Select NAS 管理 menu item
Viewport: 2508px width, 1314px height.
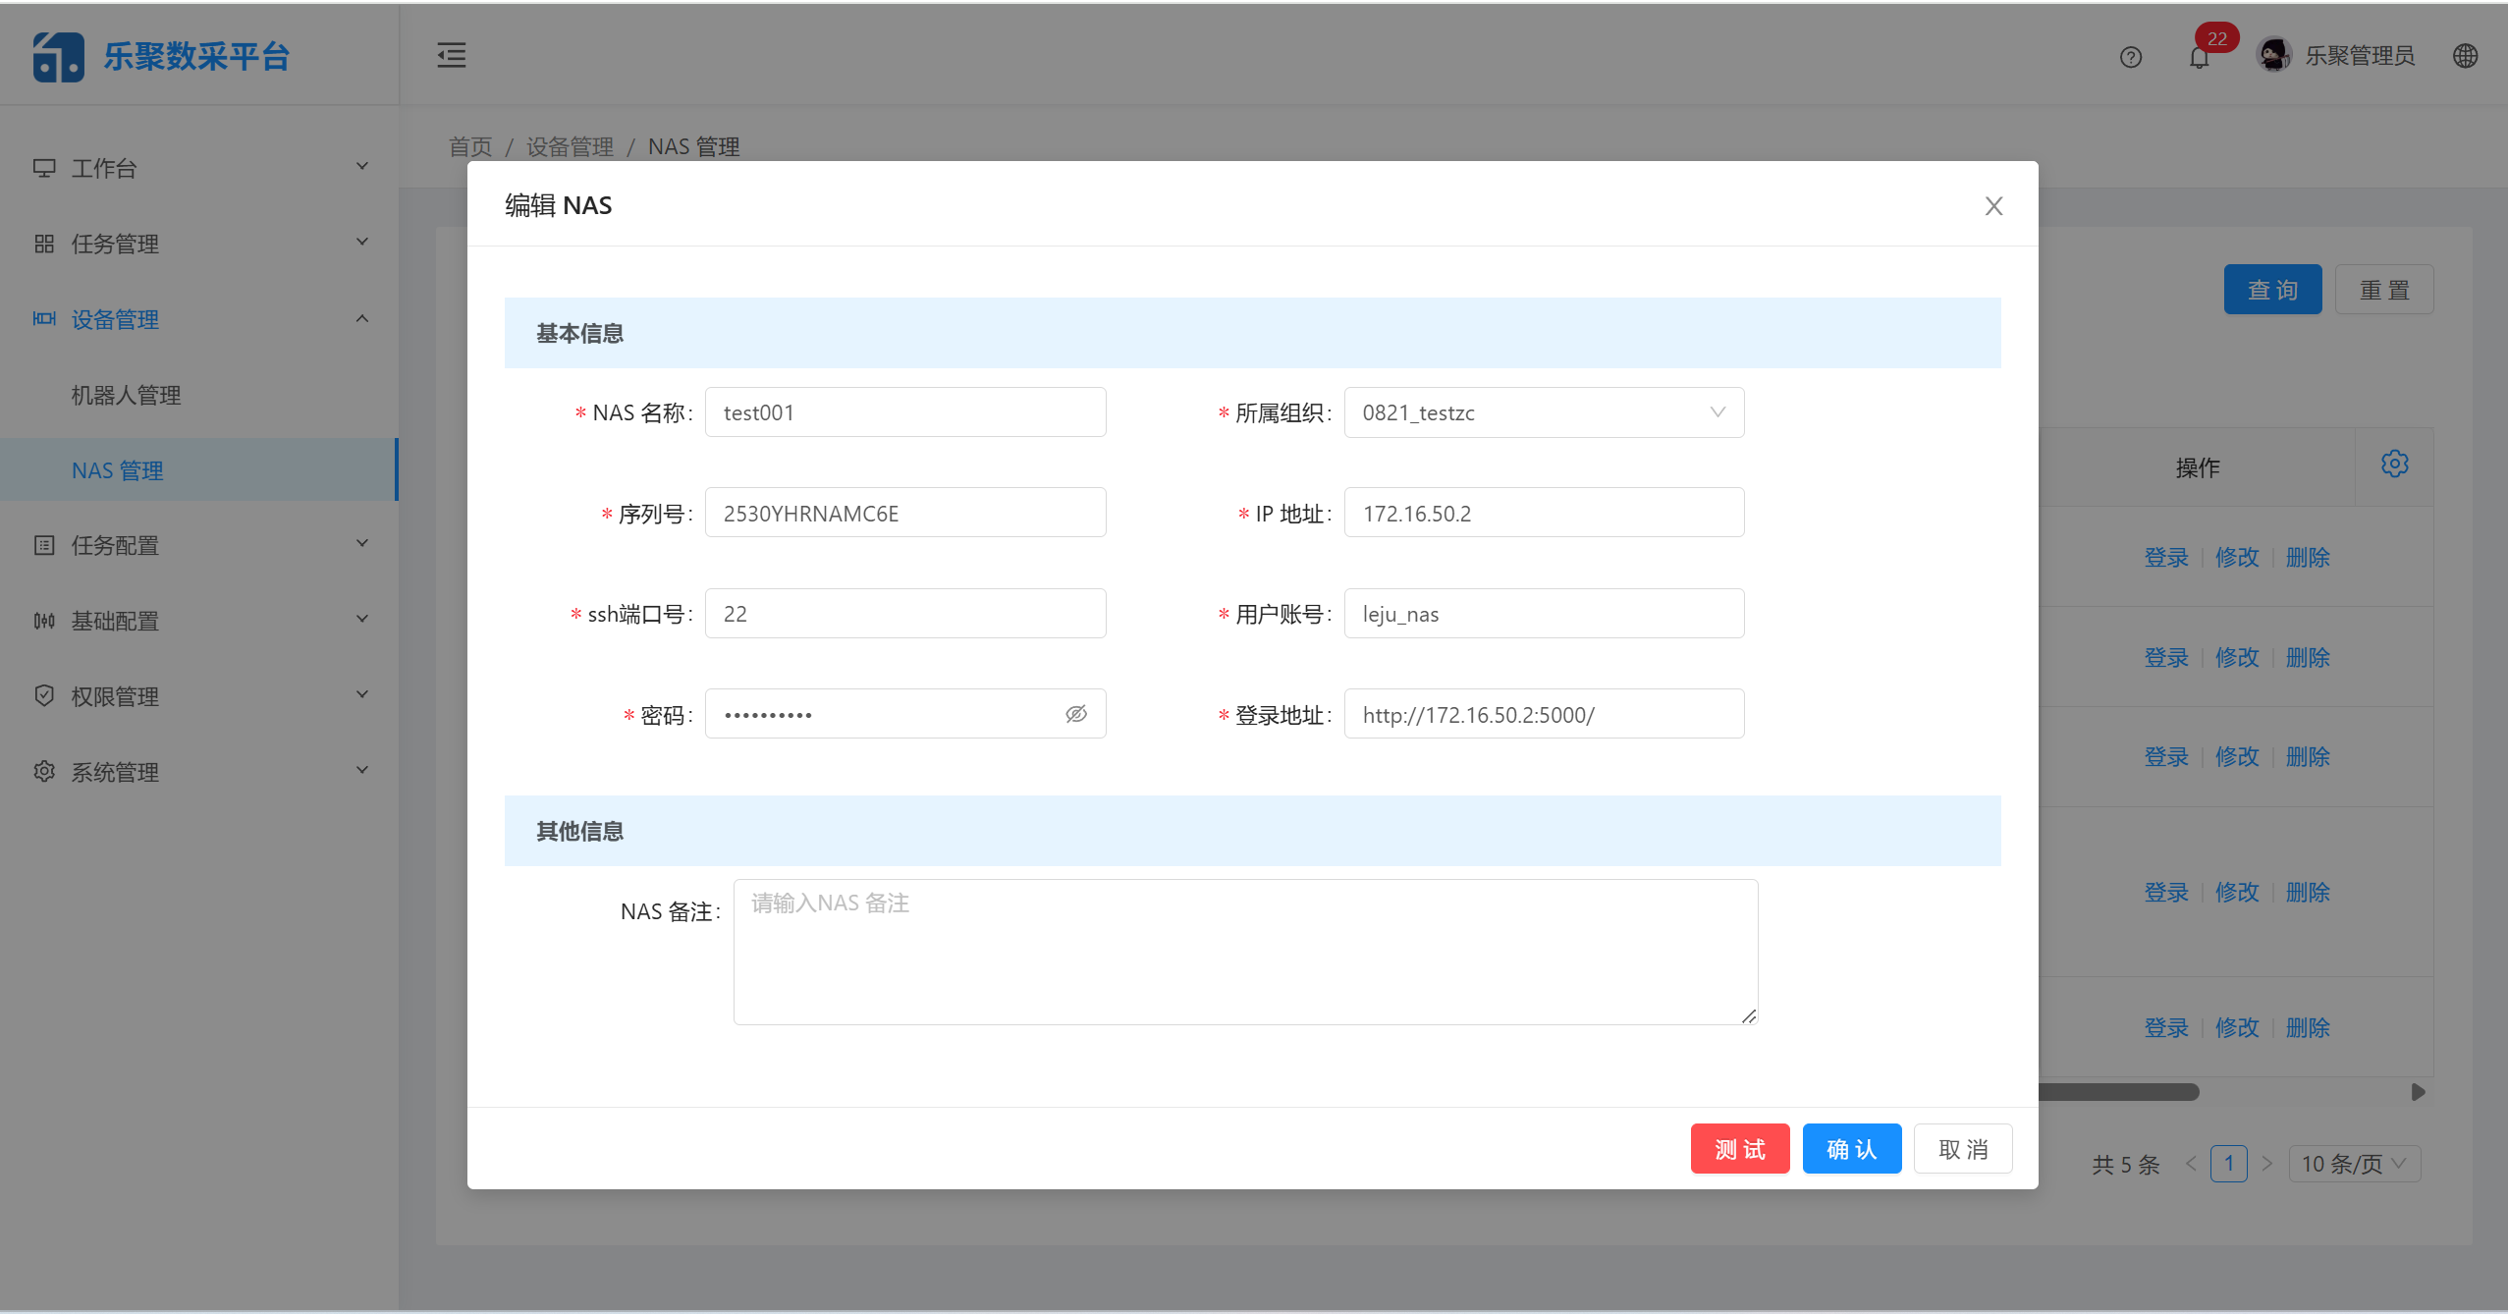click(118, 470)
